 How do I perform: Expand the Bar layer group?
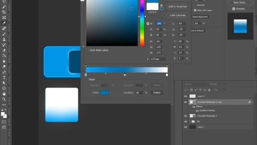pyautogui.click(x=190, y=122)
